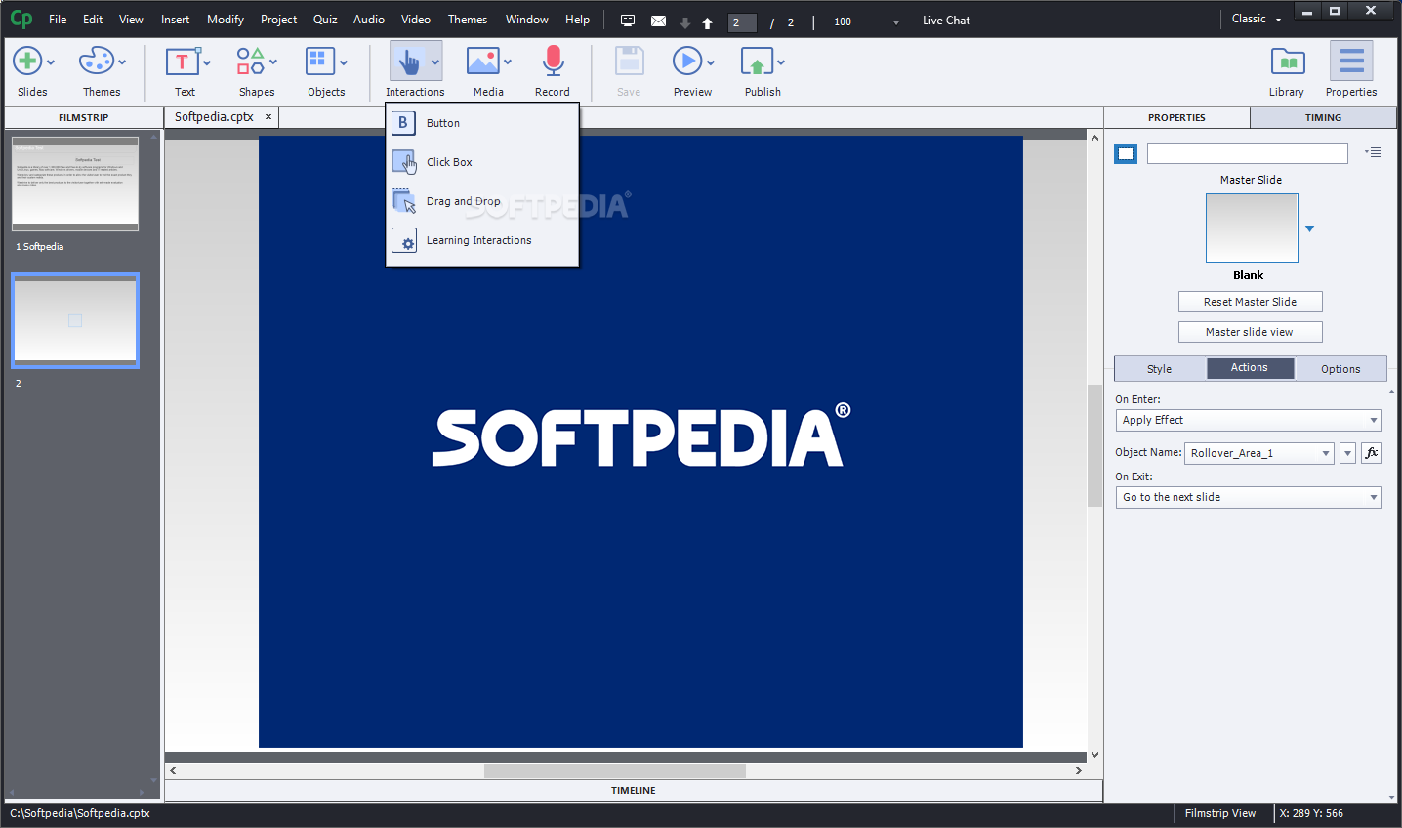Image resolution: width=1402 pixels, height=828 pixels.
Task: Click Filmstrip View in status bar
Action: point(1220,813)
